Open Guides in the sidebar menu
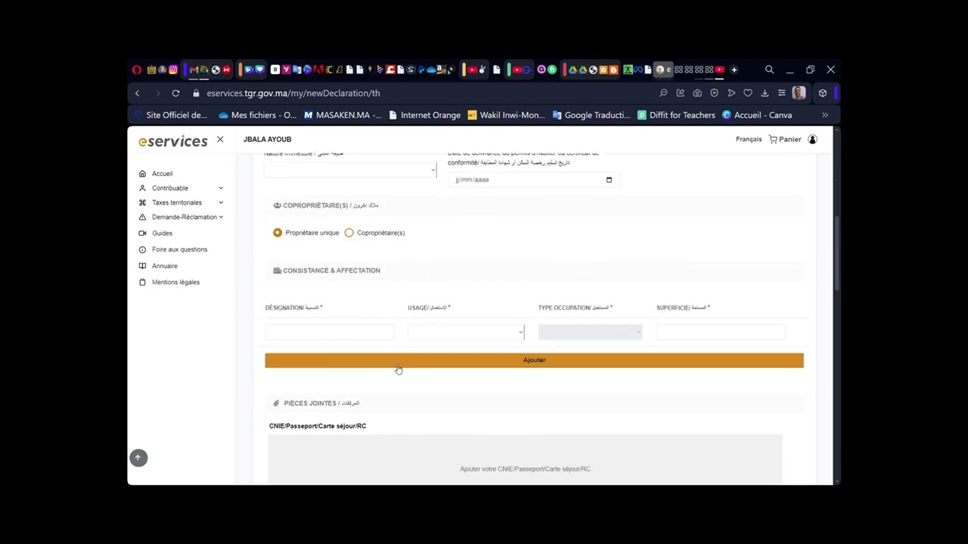 (162, 233)
